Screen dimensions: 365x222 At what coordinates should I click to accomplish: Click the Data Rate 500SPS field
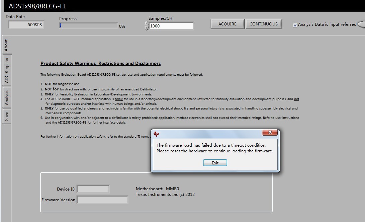26,25
